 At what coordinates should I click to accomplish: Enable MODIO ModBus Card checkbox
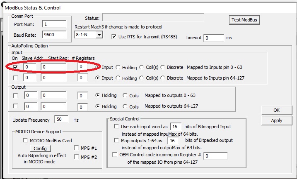(25, 140)
